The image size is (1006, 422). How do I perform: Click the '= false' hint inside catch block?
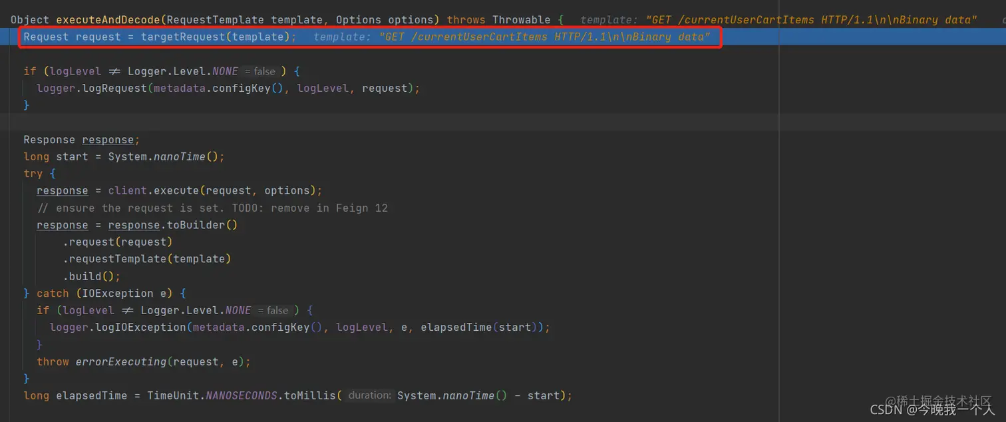(273, 310)
